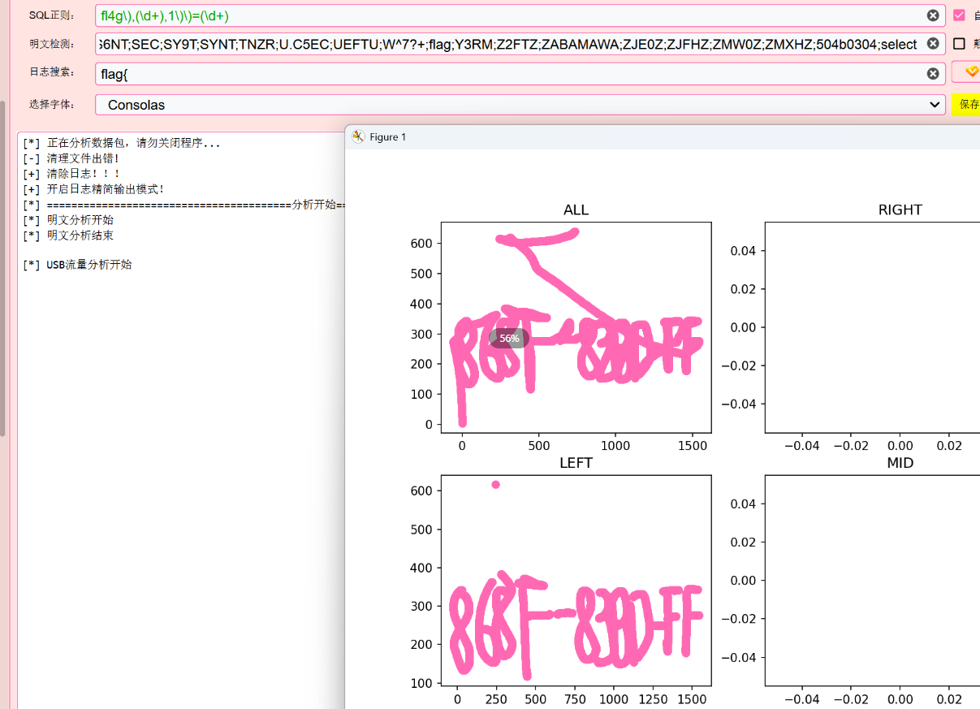Click the yellow 保存 button
Screen dimensions: 980x709
tap(968, 105)
